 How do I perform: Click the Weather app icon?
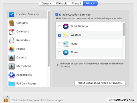pyautogui.click(x=66, y=35)
